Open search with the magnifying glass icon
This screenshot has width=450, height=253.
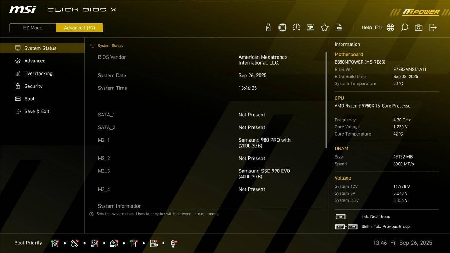coord(405,28)
